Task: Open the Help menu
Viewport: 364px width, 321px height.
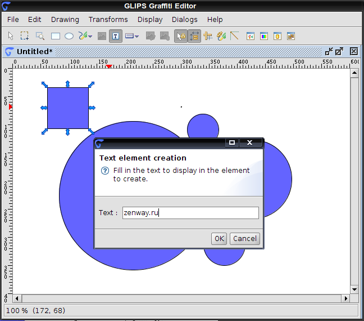Action: [x=215, y=20]
